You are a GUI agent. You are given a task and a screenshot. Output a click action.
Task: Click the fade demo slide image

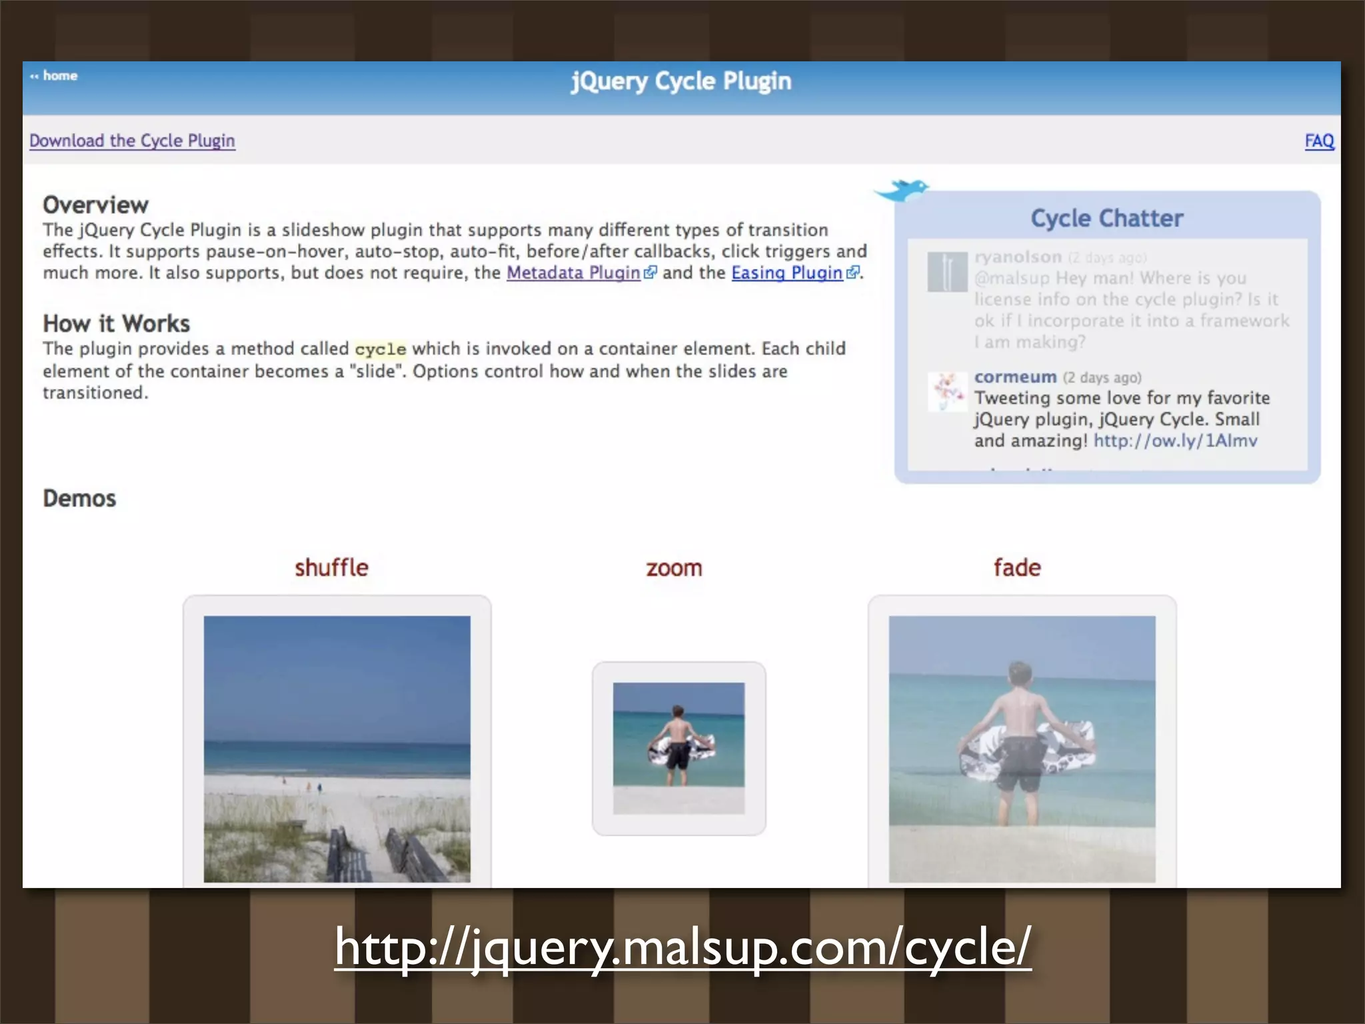pyautogui.click(x=1022, y=748)
